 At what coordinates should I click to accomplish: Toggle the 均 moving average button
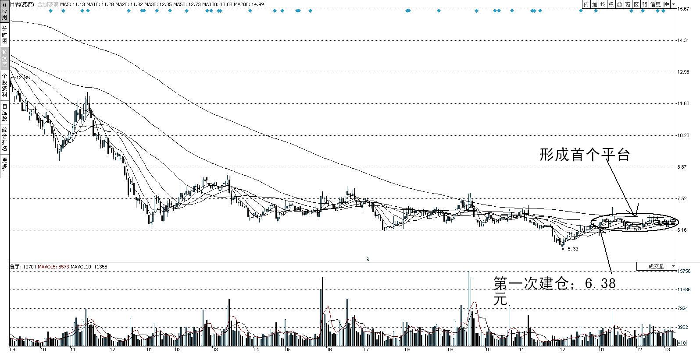(603, 4)
